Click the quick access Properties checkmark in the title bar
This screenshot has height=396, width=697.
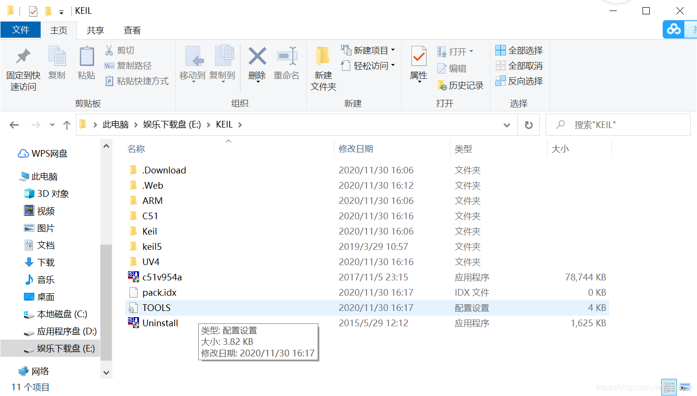coord(33,11)
